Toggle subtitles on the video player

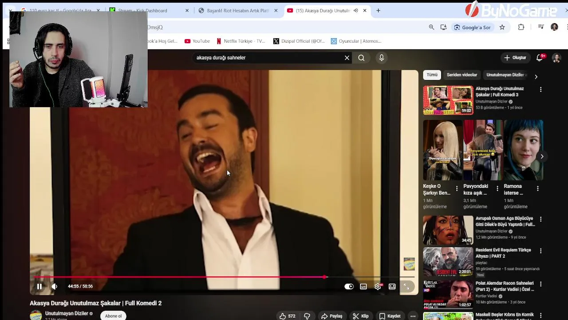(363, 287)
